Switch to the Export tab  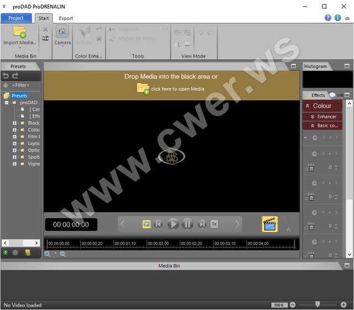coord(66,18)
